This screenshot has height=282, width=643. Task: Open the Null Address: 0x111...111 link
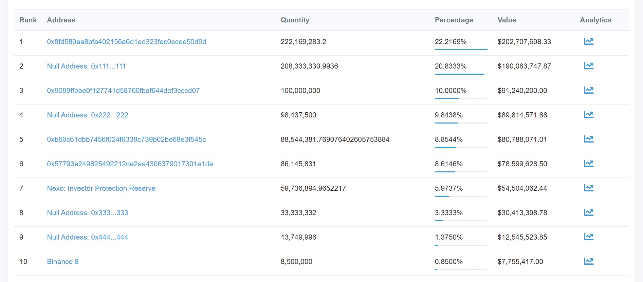point(86,66)
